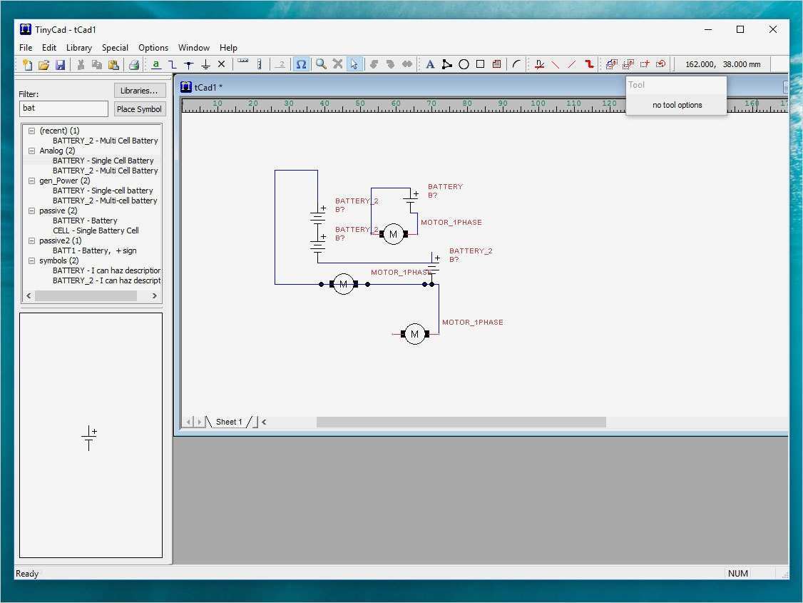Click the Libraries... button
803x603 pixels.
click(x=139, y=91)
